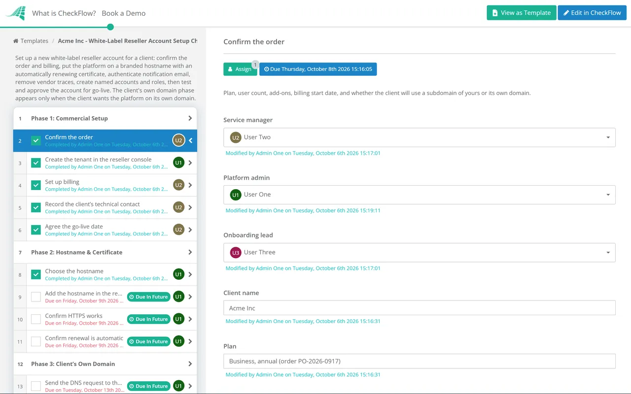Click U1 avatar on Confirm HTTPS works row

coord(178,319)
